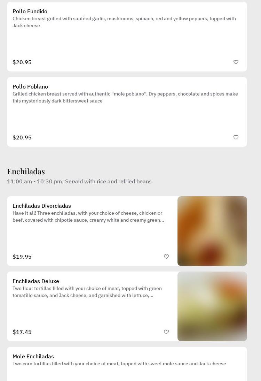Favorite the Pollo Fundido dish
Image resolution: width=261 pixels, height=381 pixels.
[236, 62]
